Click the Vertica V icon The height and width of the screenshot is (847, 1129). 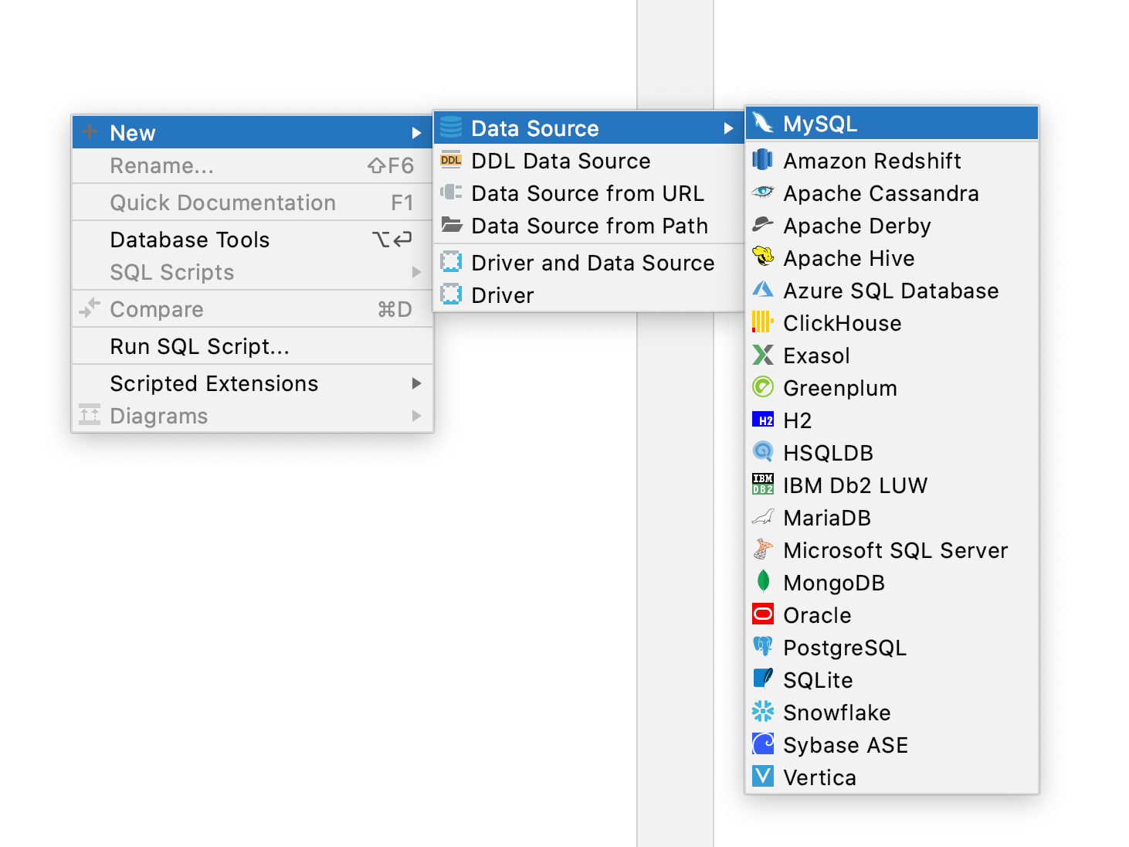[x=763, y=777]
